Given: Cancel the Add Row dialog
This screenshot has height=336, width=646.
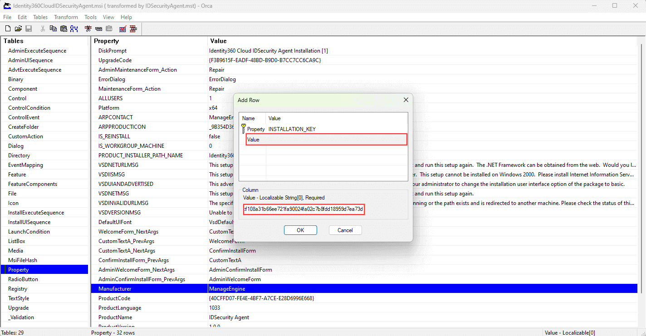Looking at the screenshot, I should [x=345, y=230].
